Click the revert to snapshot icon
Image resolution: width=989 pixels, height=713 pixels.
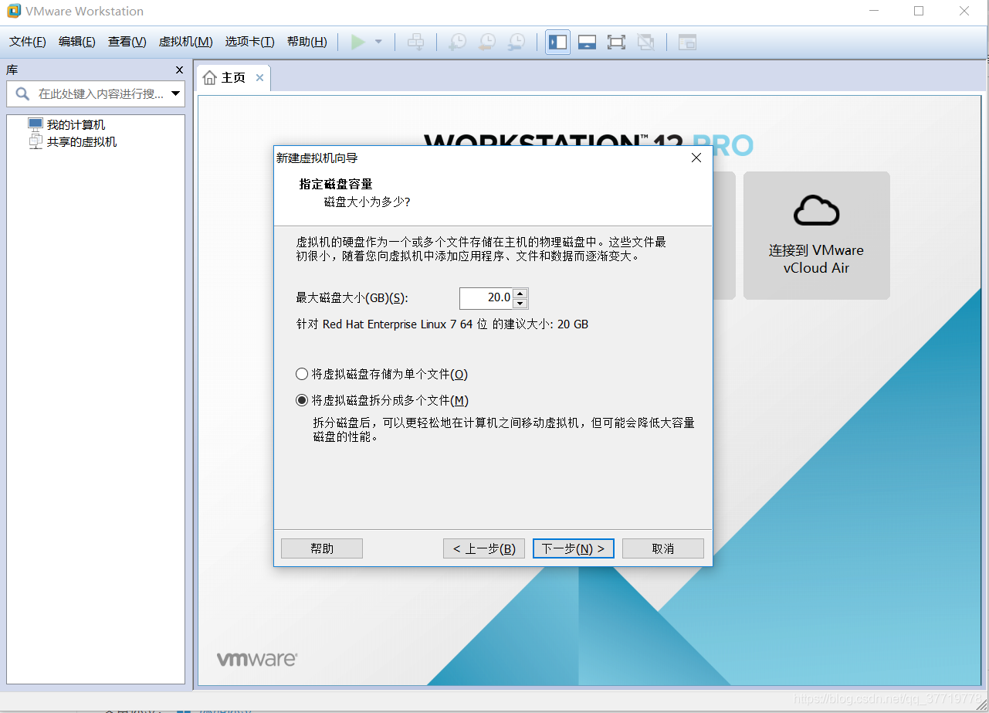[x=486, y=42]
